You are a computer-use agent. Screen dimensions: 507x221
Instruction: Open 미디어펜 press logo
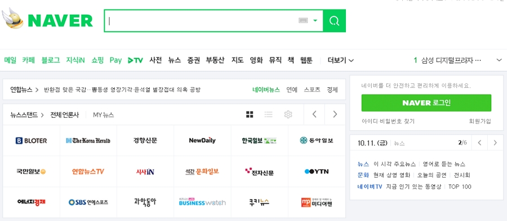317,202
